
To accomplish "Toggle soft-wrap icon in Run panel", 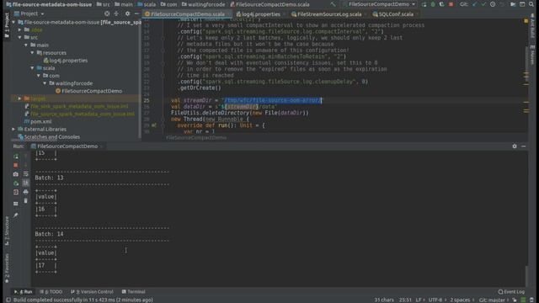I will pyautogui.click(x=26, y=174).
